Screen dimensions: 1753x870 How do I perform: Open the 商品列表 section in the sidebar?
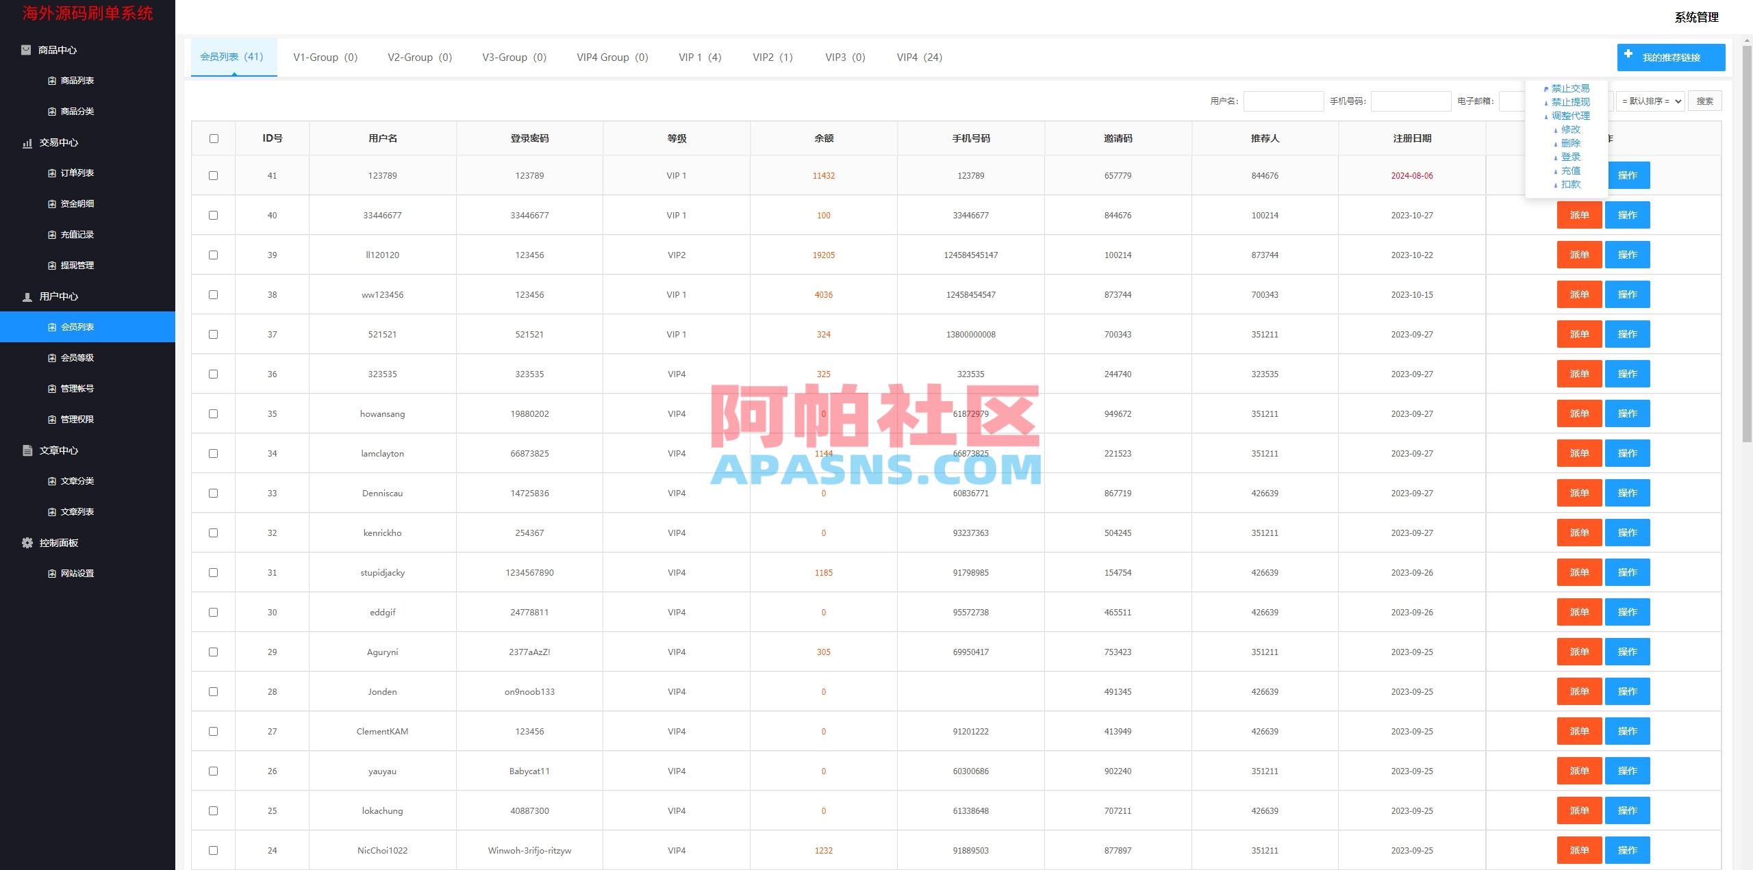77,80
